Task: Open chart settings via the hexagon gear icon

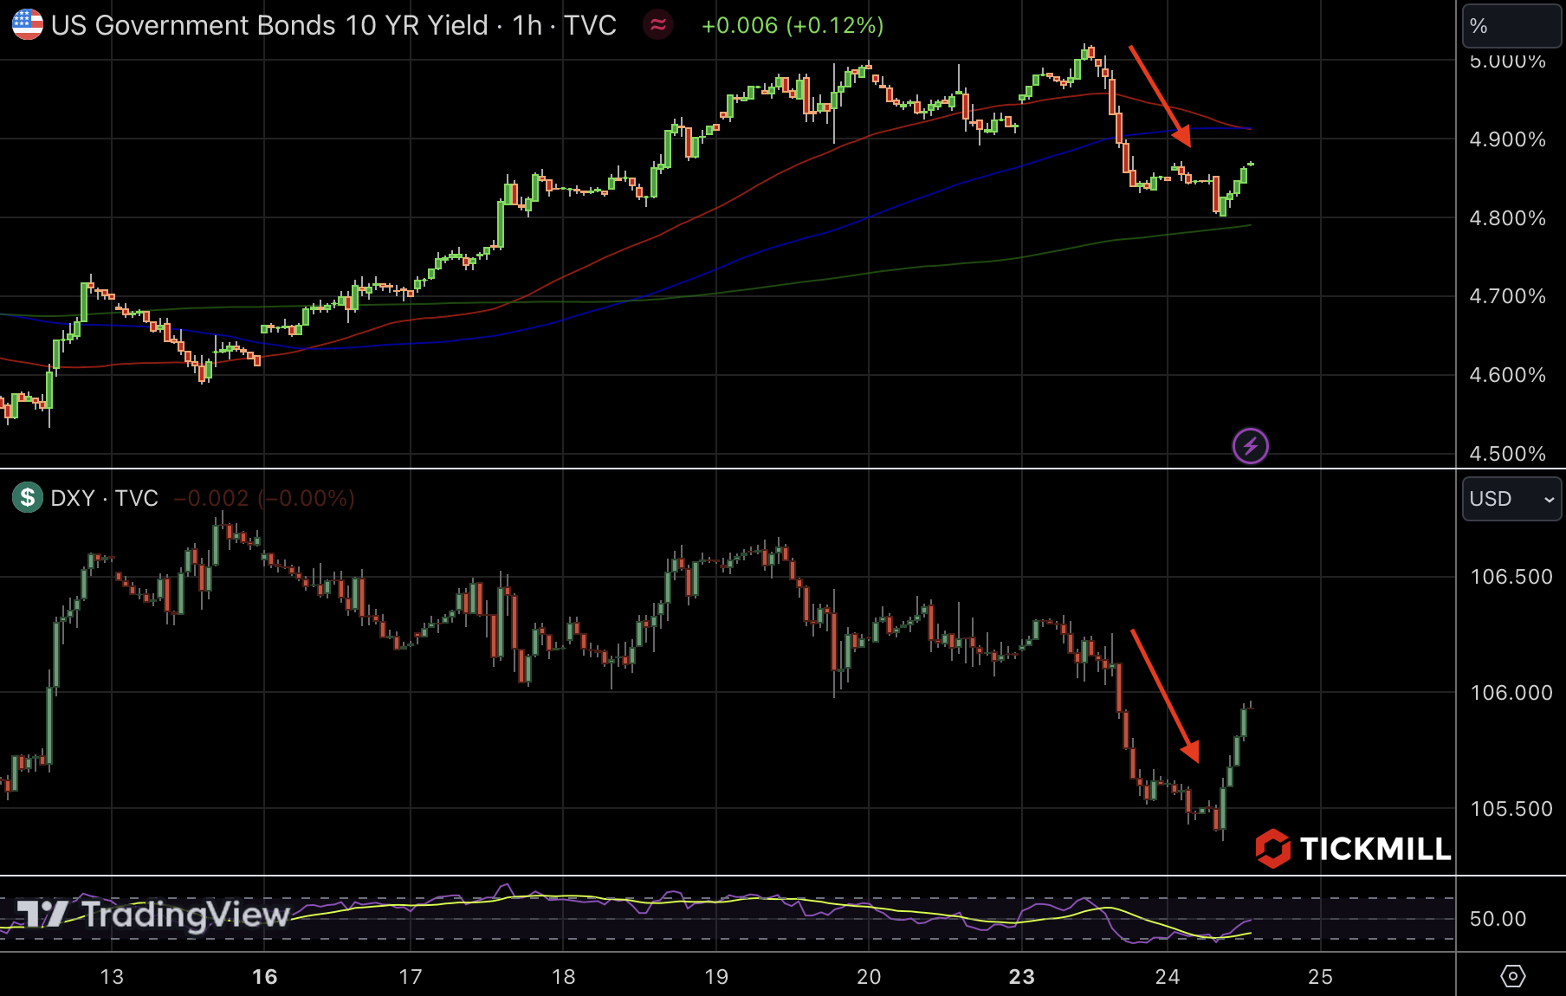Action: (1512, 976)
